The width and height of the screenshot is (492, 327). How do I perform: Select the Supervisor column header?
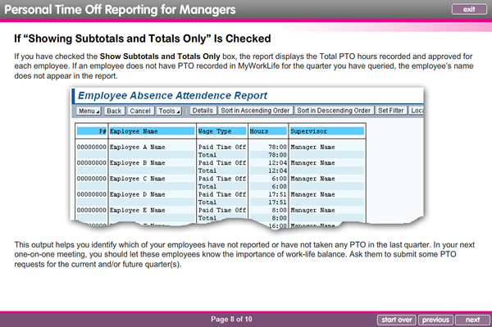click(x=326, y=131)
